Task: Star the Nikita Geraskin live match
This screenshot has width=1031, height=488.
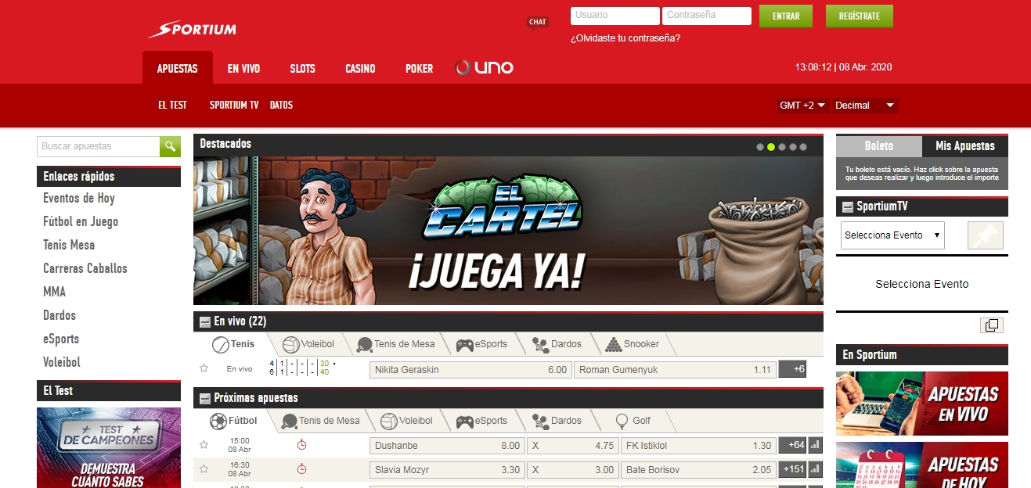Action: click(x=204, y=368)
